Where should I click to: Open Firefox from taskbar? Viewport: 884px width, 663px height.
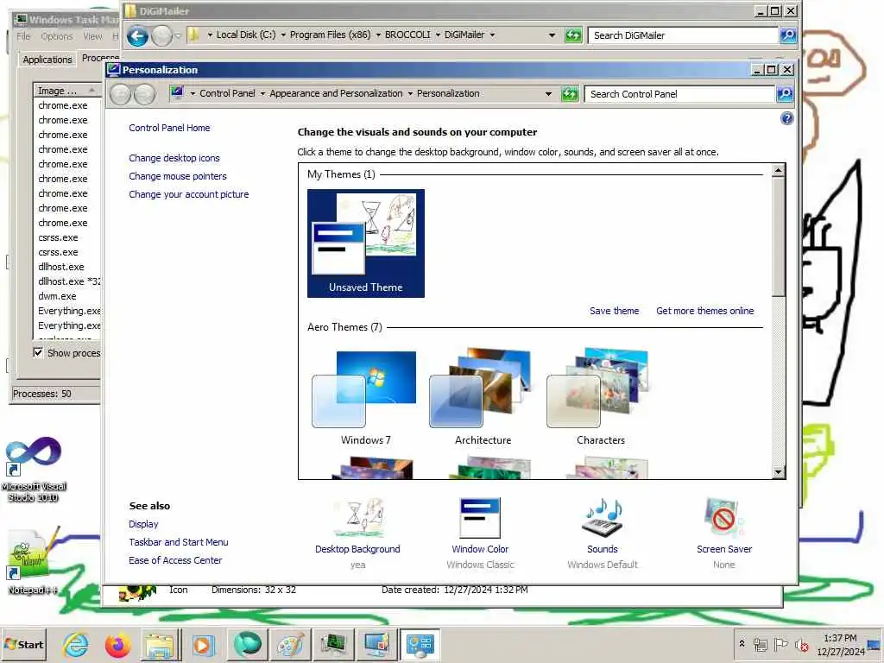coord(117,644)
